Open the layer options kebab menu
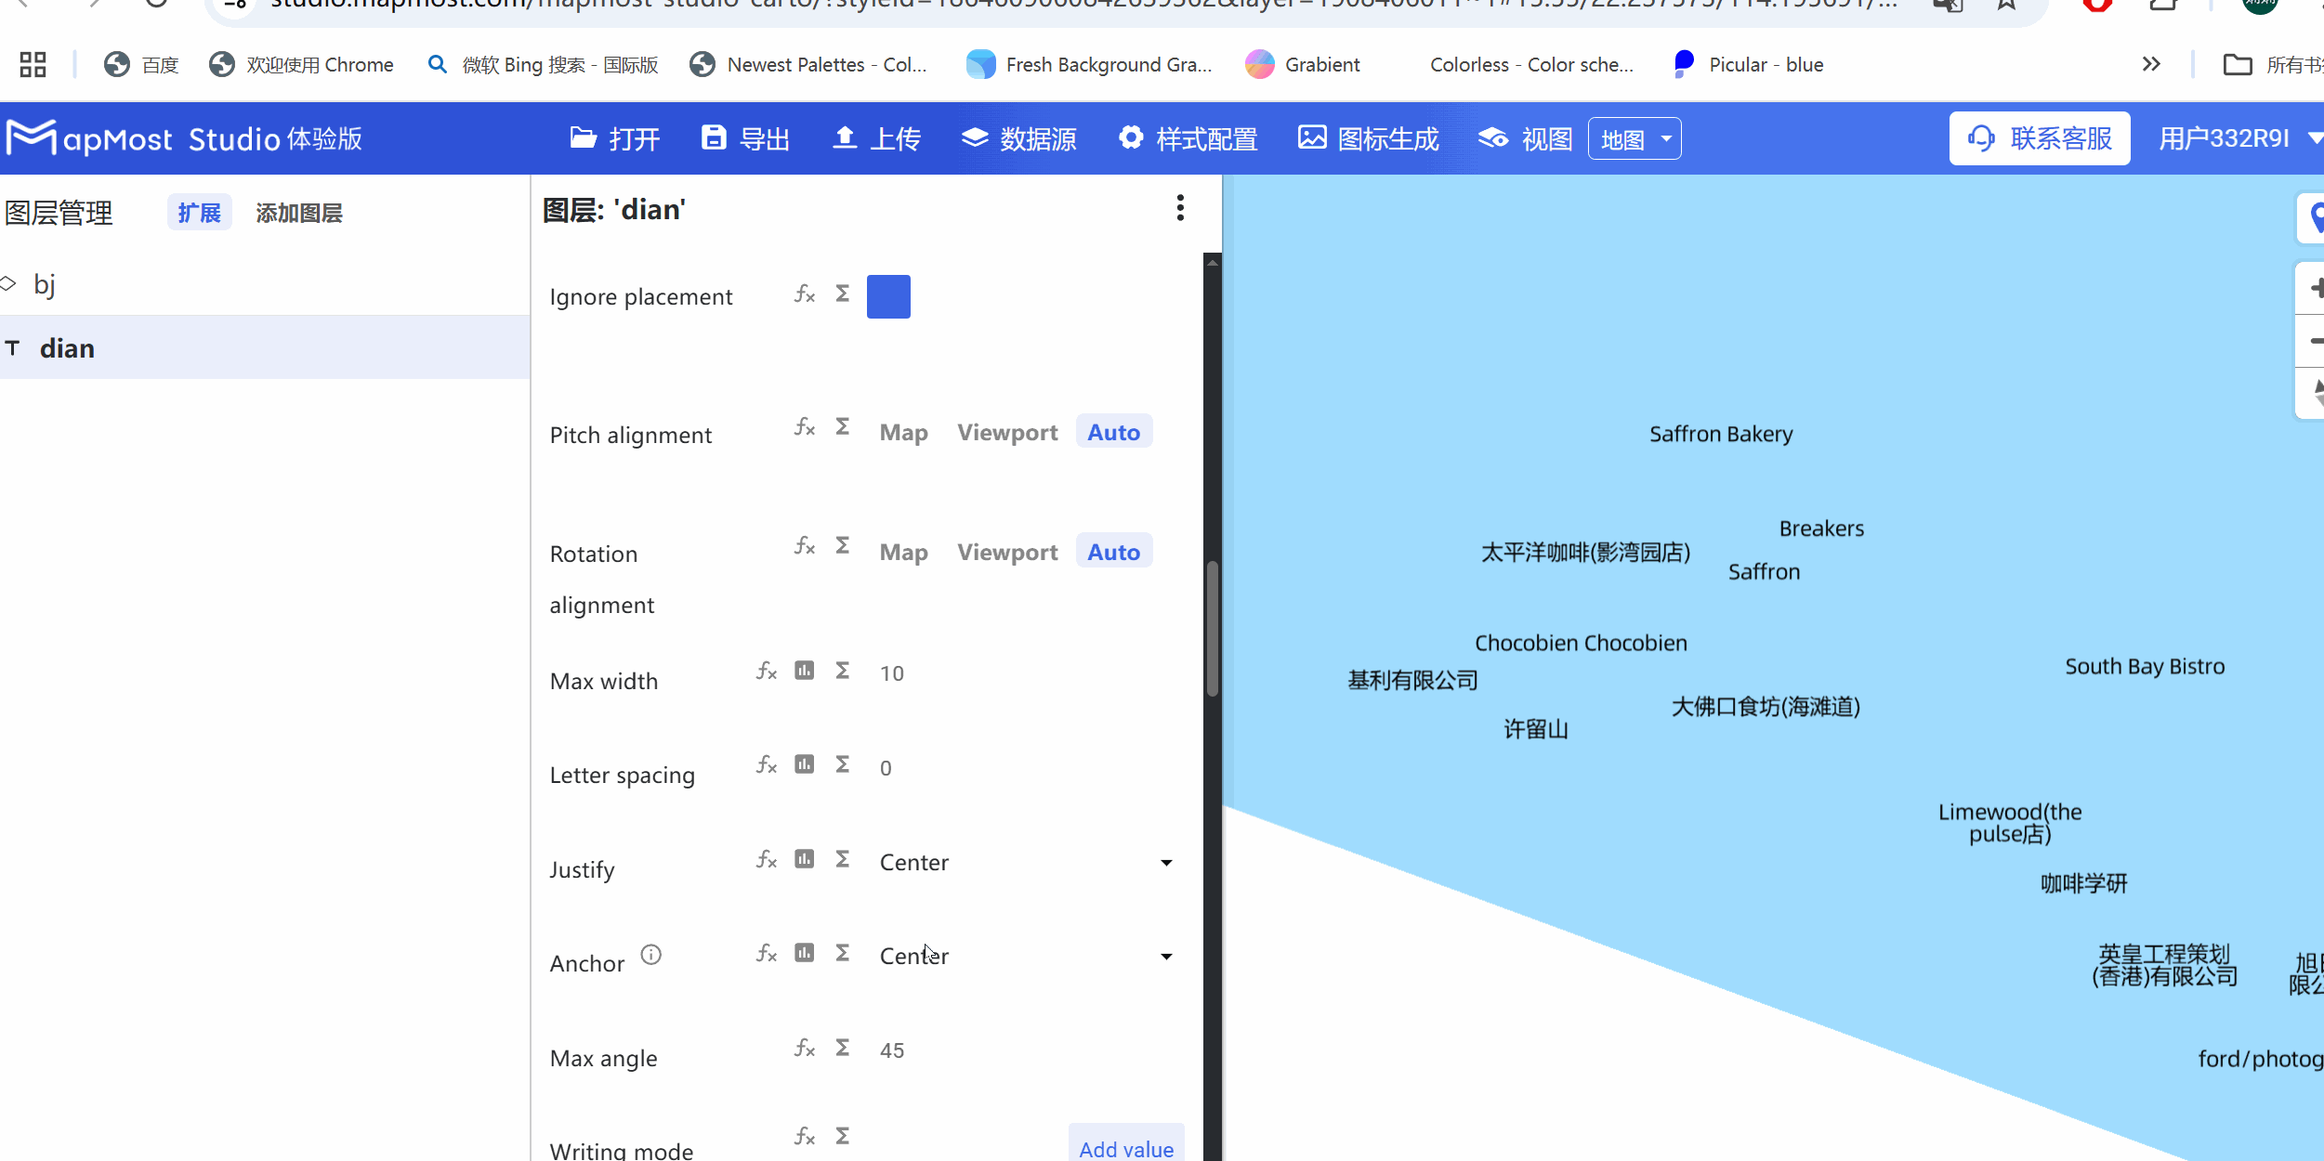Image resolution: width=2324 pixels, height=1161 pixels. click(1179, 207)
